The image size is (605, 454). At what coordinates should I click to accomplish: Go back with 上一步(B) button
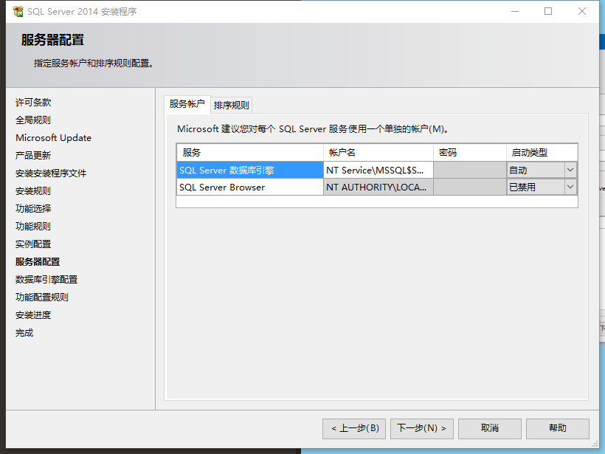354,428
